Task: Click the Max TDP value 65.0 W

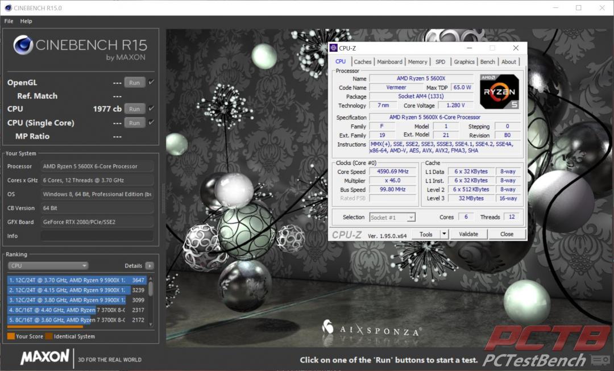Action: point(462,87)
